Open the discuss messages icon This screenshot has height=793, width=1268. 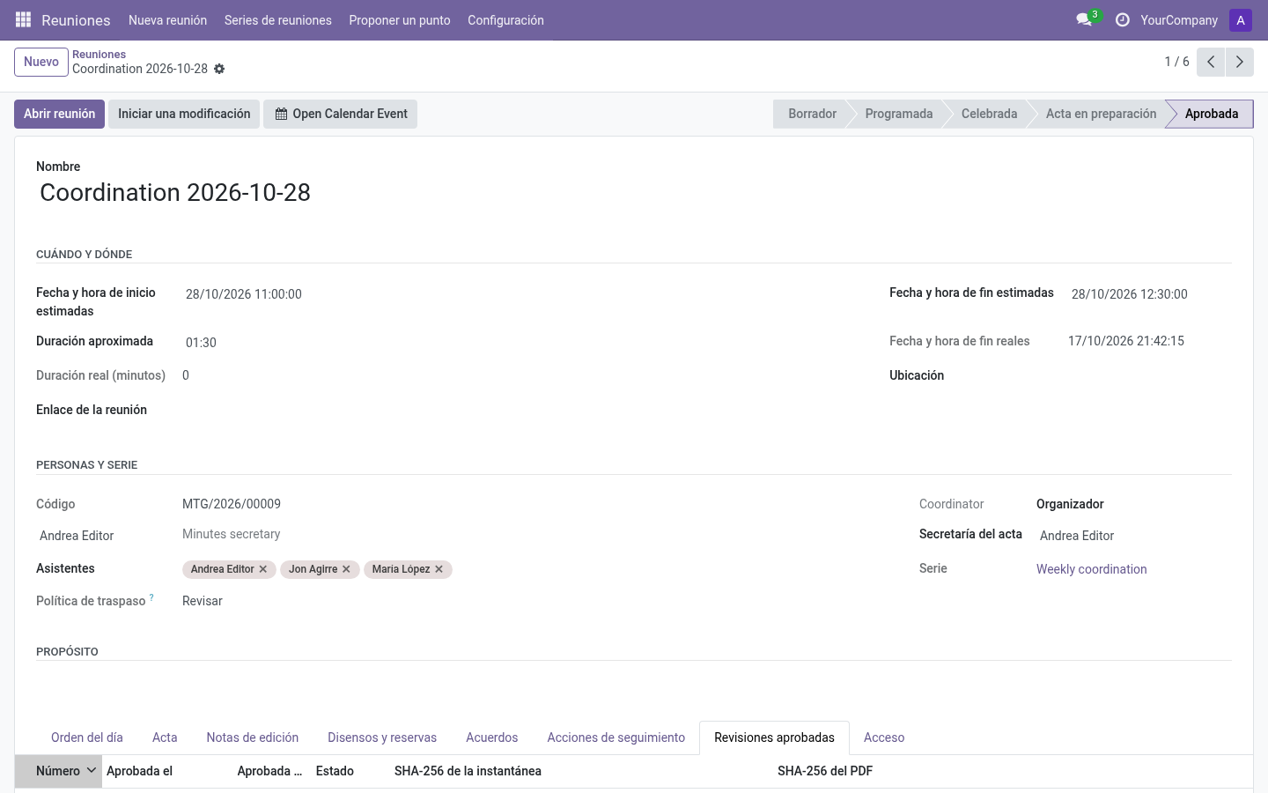(1084, 19)
